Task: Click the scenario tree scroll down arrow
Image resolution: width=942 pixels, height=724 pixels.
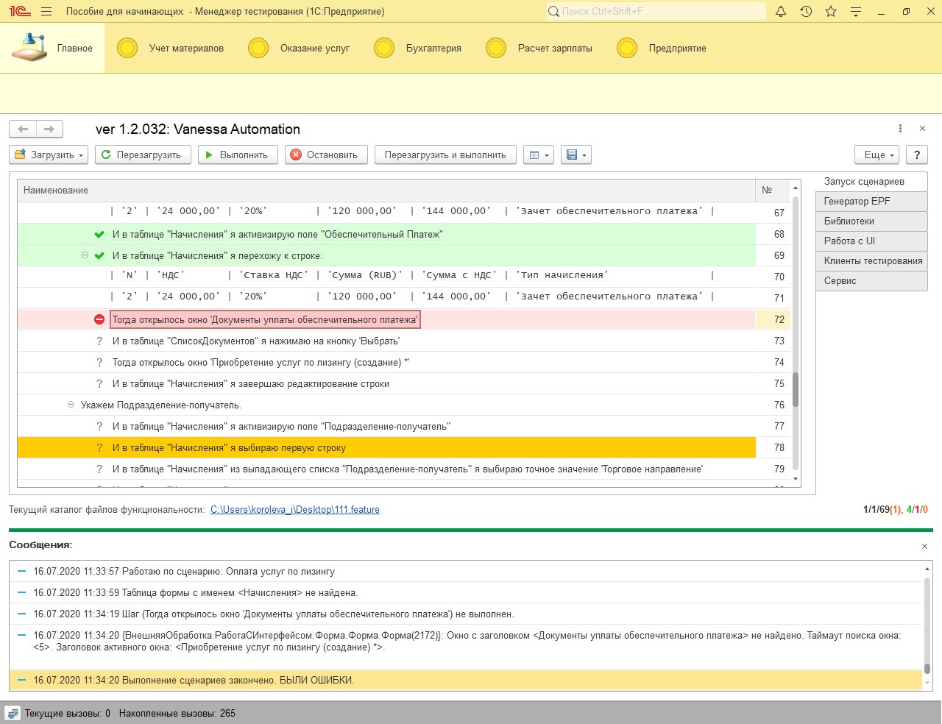Action: [x=796, y=479]
